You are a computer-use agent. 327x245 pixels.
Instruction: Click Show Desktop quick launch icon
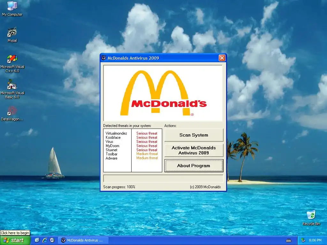pyautogui.click(x=37, y=240)
